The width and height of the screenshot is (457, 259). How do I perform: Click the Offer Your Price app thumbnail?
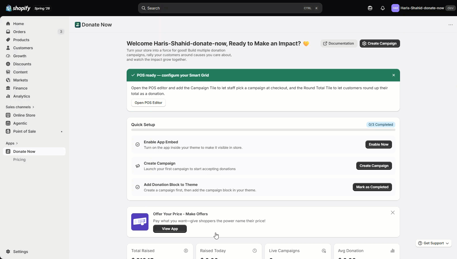pos(140,222)
